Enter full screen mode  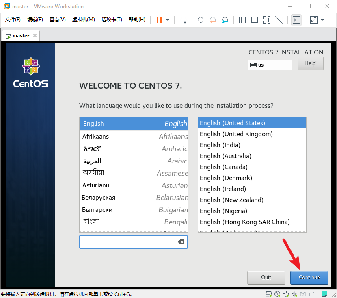point(267,20)
